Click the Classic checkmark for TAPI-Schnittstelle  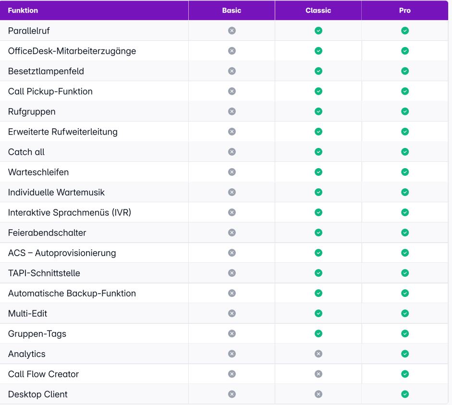[x=318, y=273]
